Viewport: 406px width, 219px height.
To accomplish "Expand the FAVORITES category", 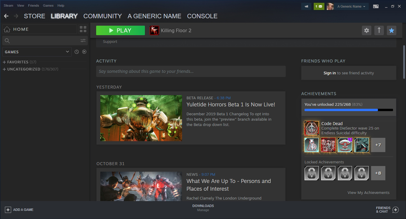I will point(19,62).
